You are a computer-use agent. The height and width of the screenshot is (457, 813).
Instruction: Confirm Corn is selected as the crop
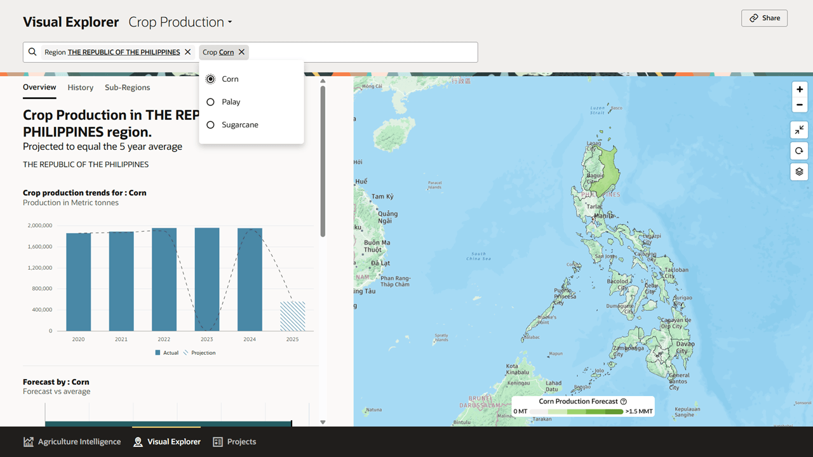click(210, 79)
